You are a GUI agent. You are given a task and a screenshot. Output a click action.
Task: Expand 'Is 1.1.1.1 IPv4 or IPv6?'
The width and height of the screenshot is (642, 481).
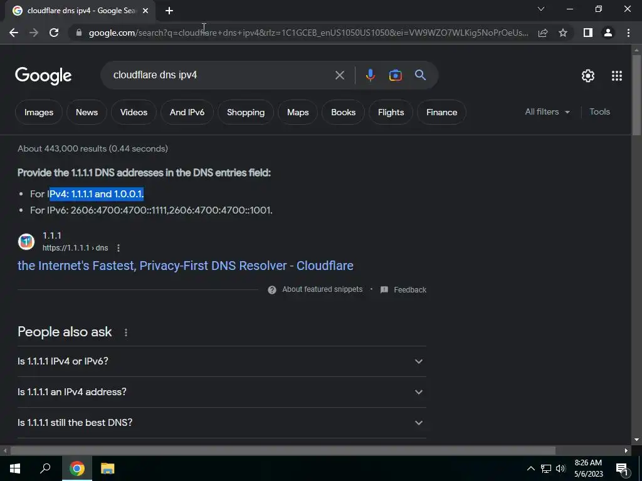coord(221,361)
